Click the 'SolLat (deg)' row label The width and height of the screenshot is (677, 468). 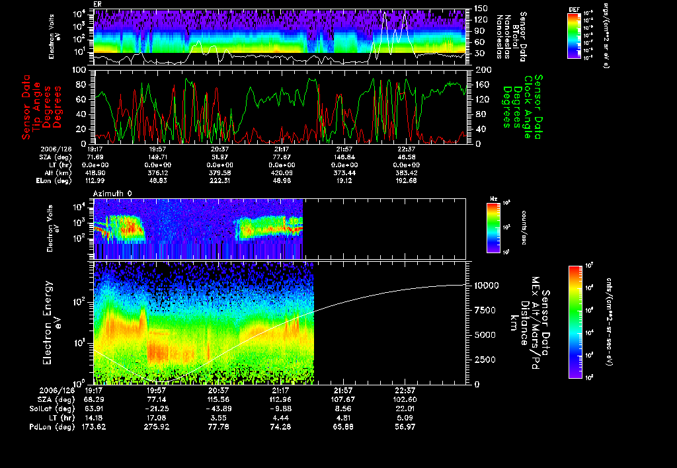click(52, 409)
